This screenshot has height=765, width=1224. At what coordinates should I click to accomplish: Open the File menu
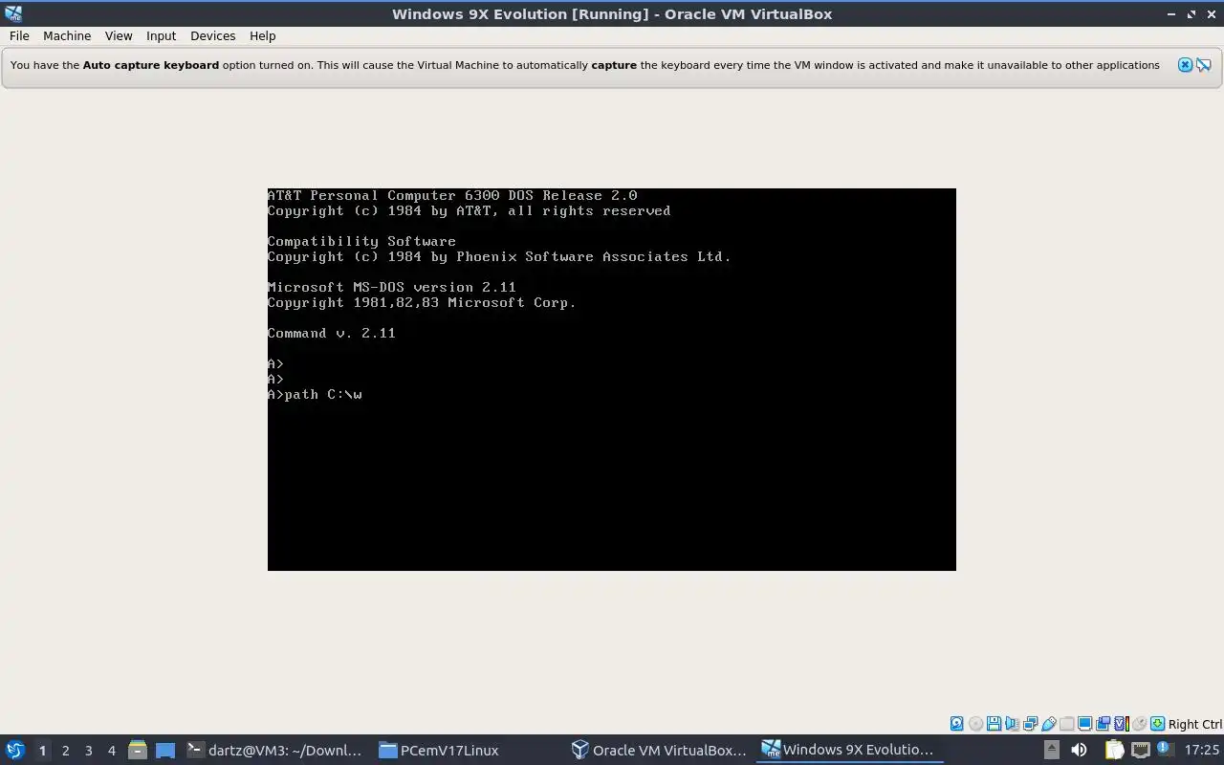19,35
